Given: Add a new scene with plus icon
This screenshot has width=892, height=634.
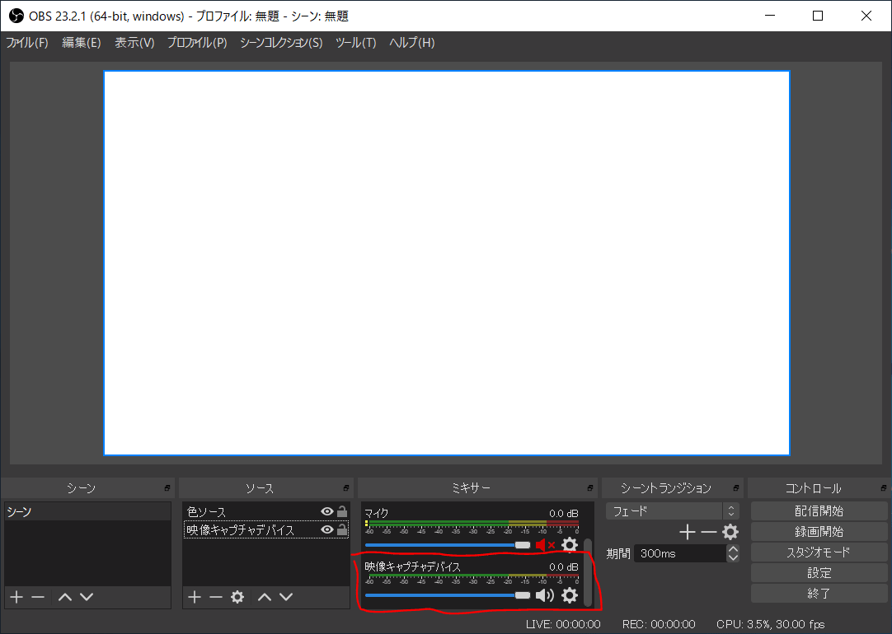Looking at the screenshot, I should click(16, 597).
